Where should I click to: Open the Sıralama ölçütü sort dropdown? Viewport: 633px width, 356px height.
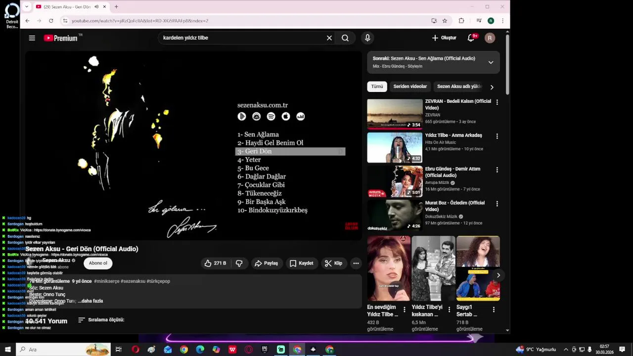click(x=101, y=320)
